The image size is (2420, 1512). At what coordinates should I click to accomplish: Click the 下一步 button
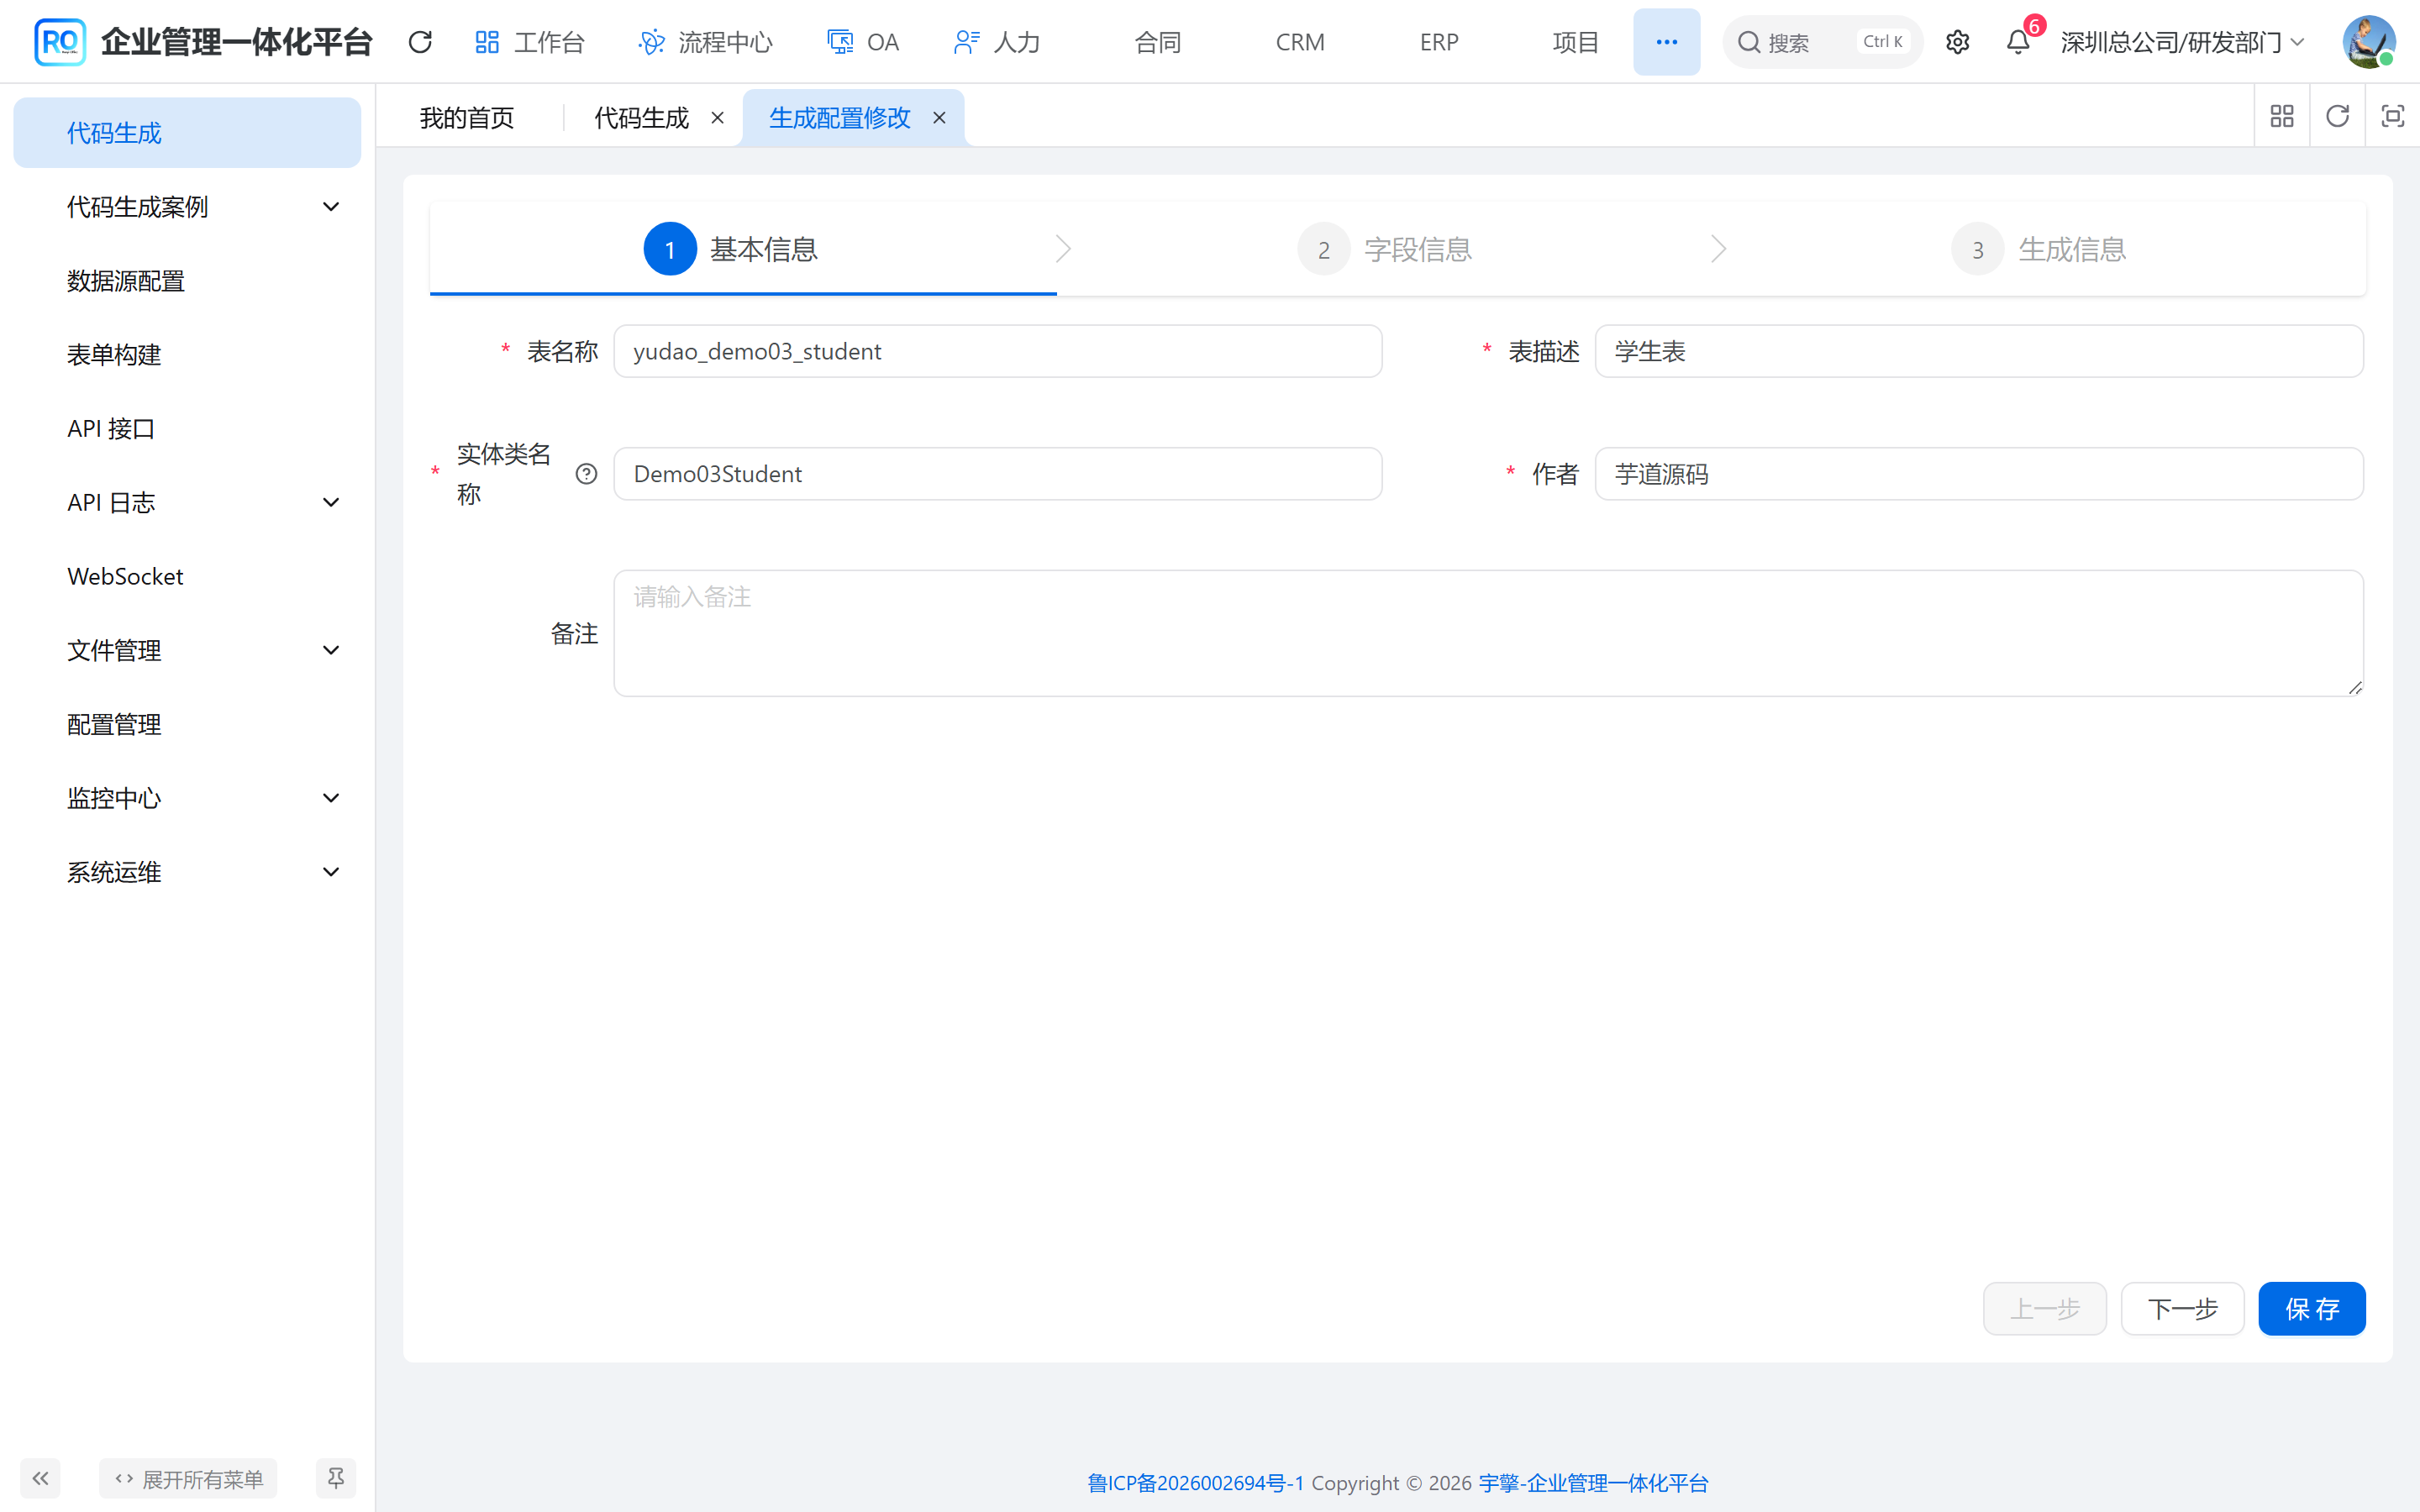(x=2183, y=1308)
